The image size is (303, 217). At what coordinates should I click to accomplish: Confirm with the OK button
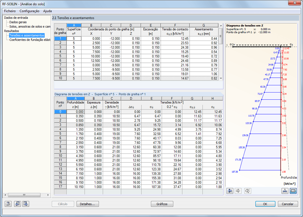coord(265,204)
